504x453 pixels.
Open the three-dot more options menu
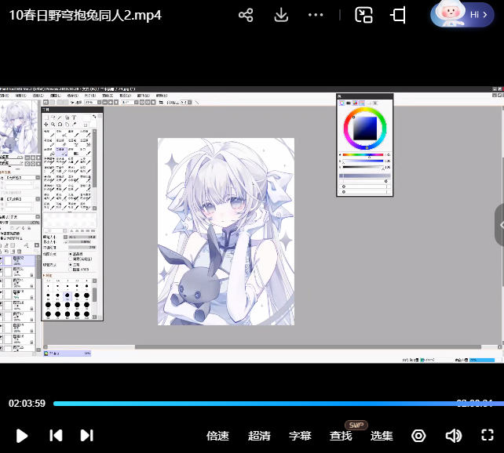coord(316,15)
